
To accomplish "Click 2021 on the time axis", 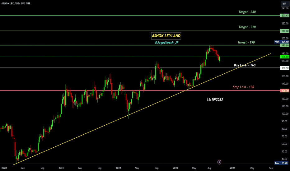I will point(61,168).
